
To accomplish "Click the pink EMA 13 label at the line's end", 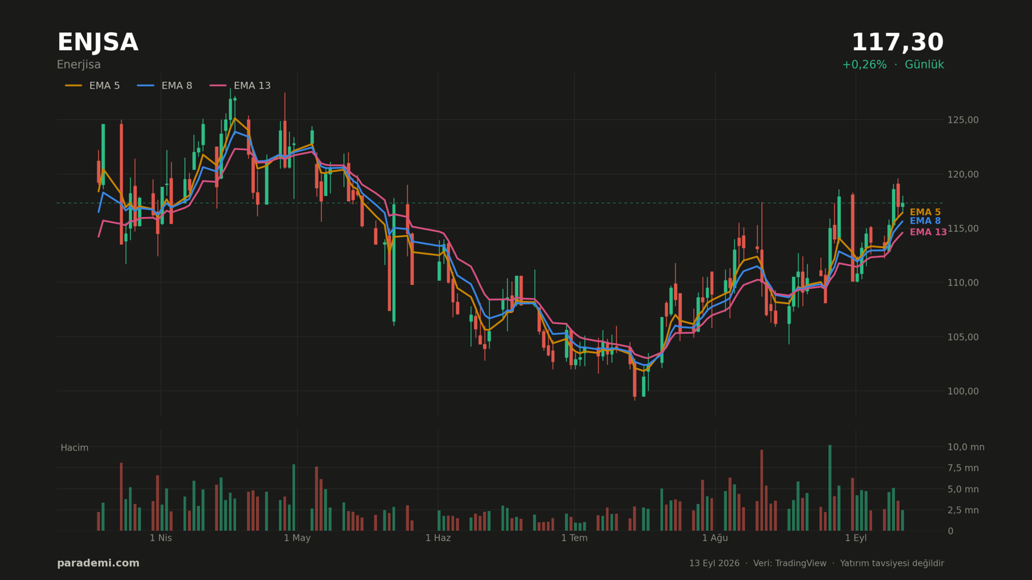I will [x=928, y=232].
